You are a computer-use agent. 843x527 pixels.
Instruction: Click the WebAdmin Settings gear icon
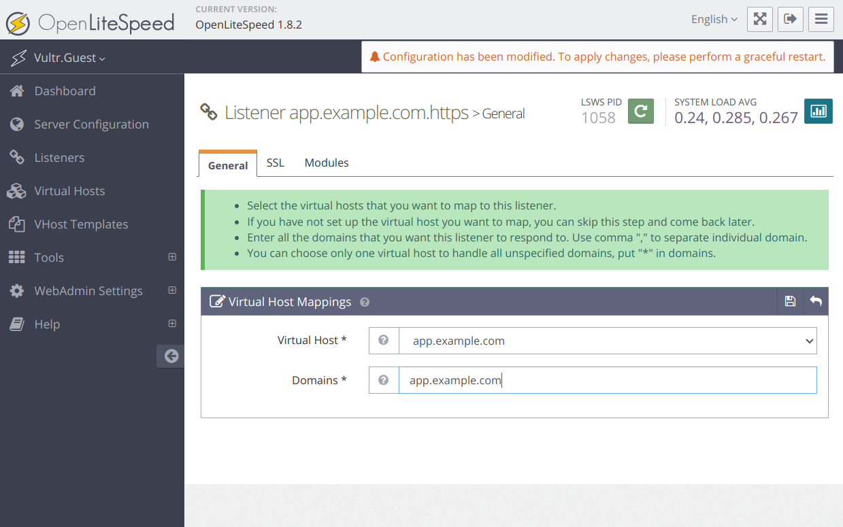[17, 291]
